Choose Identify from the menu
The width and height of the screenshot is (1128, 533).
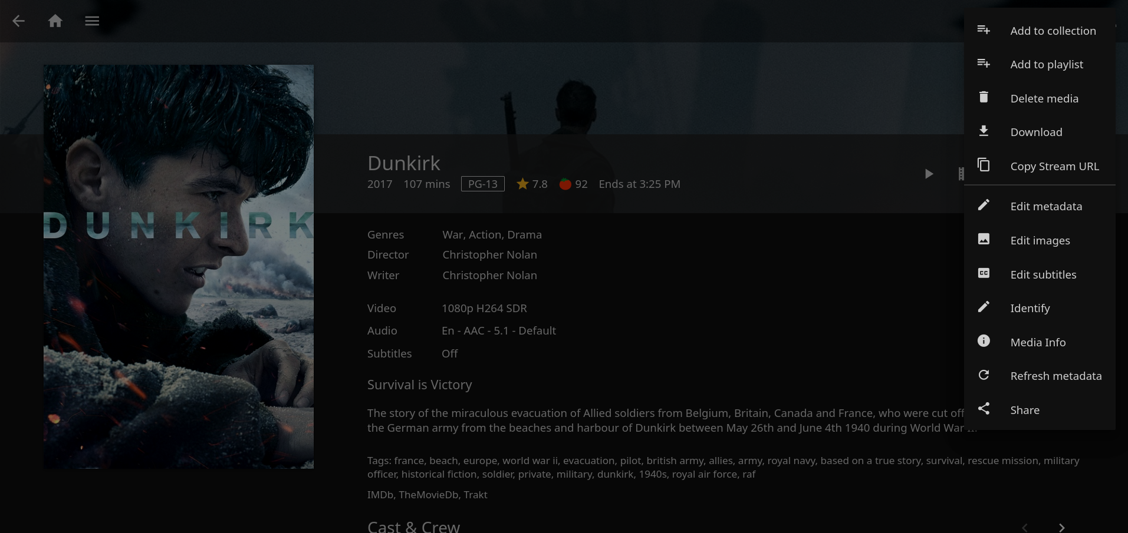(x=1040, y=308)
